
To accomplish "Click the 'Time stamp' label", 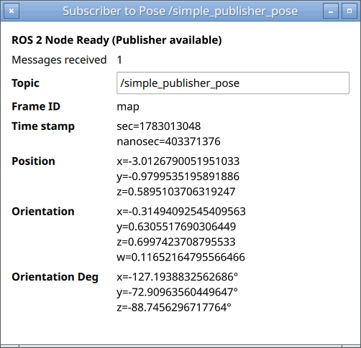I will [x=43, y=126].
